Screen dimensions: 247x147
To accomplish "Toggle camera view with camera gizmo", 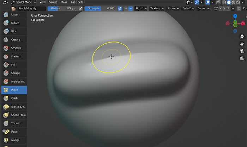I will tap(242, 51).
